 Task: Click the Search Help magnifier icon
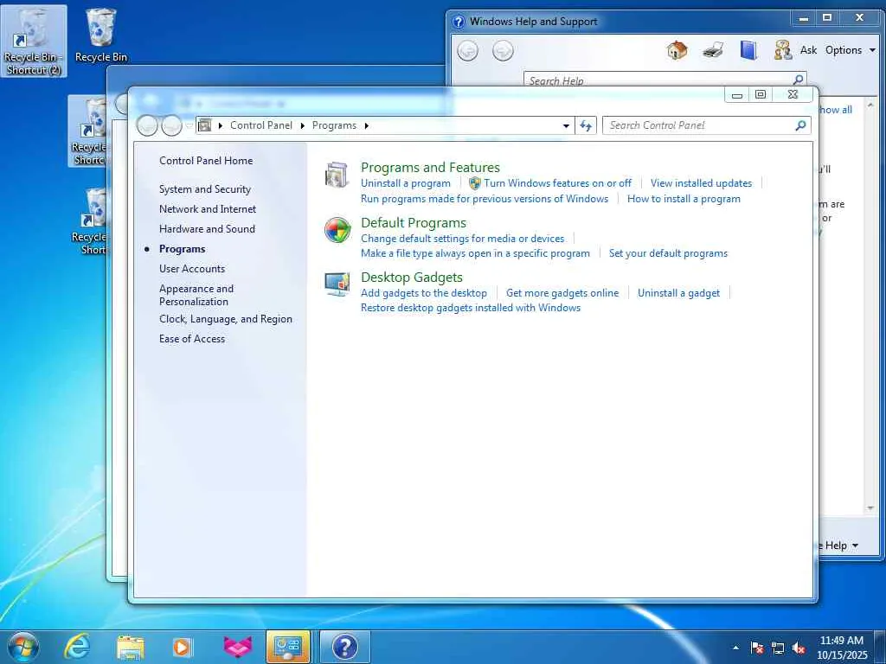(798, 80)
